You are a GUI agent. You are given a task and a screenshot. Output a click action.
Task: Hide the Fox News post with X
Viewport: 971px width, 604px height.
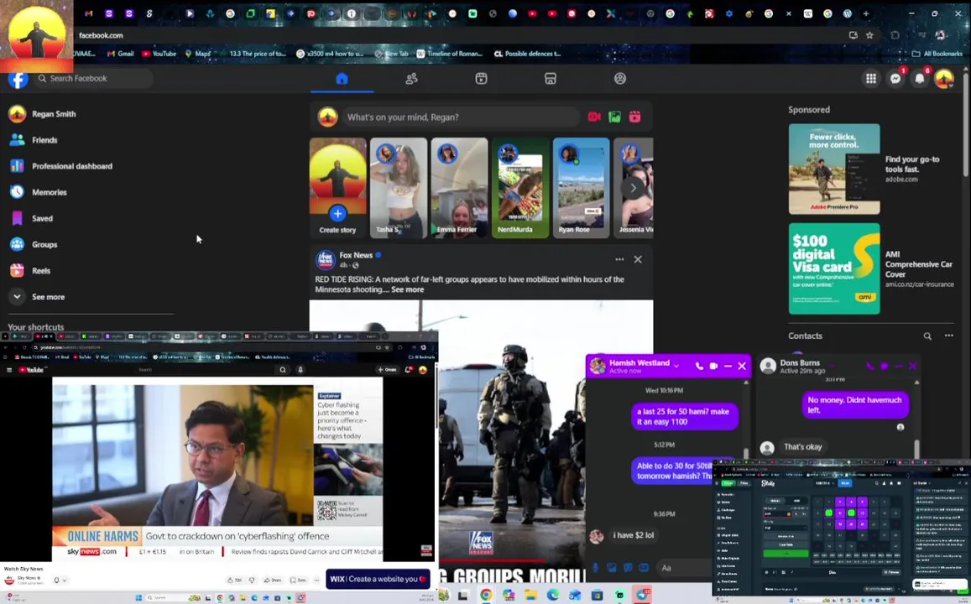click(x=638, y=259)
